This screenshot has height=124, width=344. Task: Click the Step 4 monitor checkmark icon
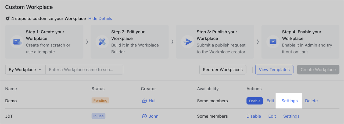tap(273, 42)
